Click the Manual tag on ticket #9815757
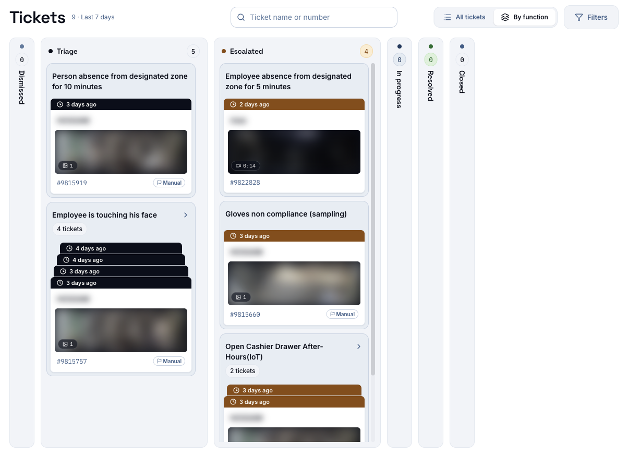Image resolution: width=628 pixels, height=455 pixels. click(x=169, y=362)
